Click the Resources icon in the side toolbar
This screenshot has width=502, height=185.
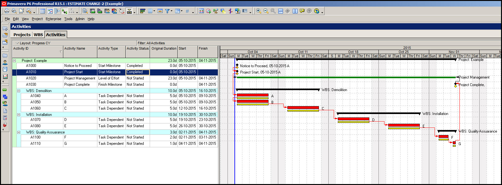click(5, 62)
